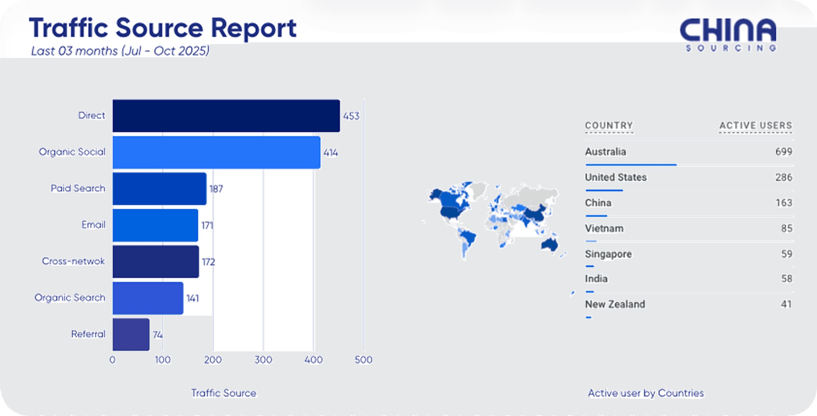Click the Direct traffic bar

226,116
